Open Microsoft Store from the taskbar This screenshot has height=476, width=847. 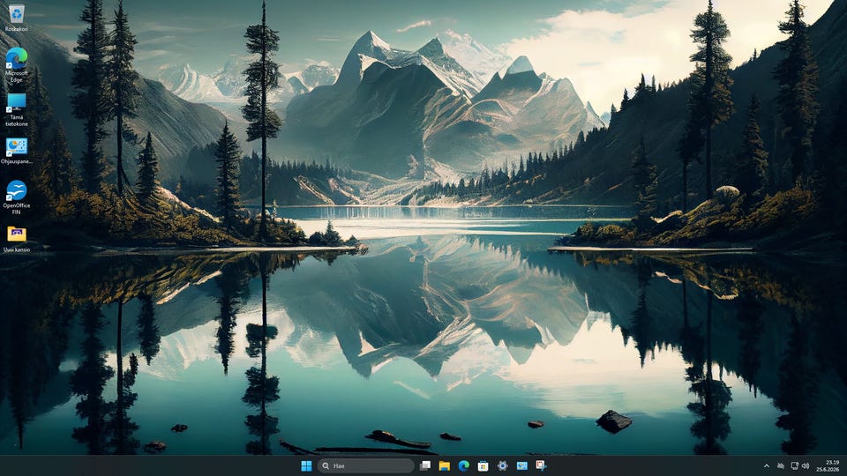483,465
